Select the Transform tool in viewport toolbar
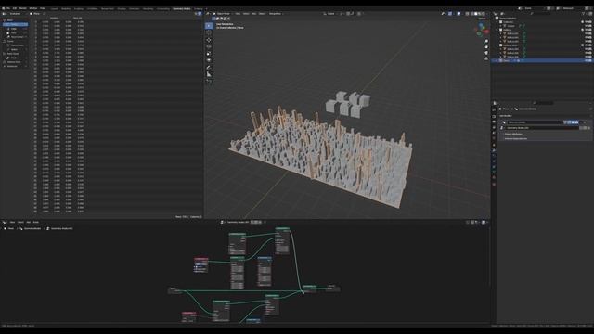The height and width of the screenshot is (334, 594). point(209,60)
